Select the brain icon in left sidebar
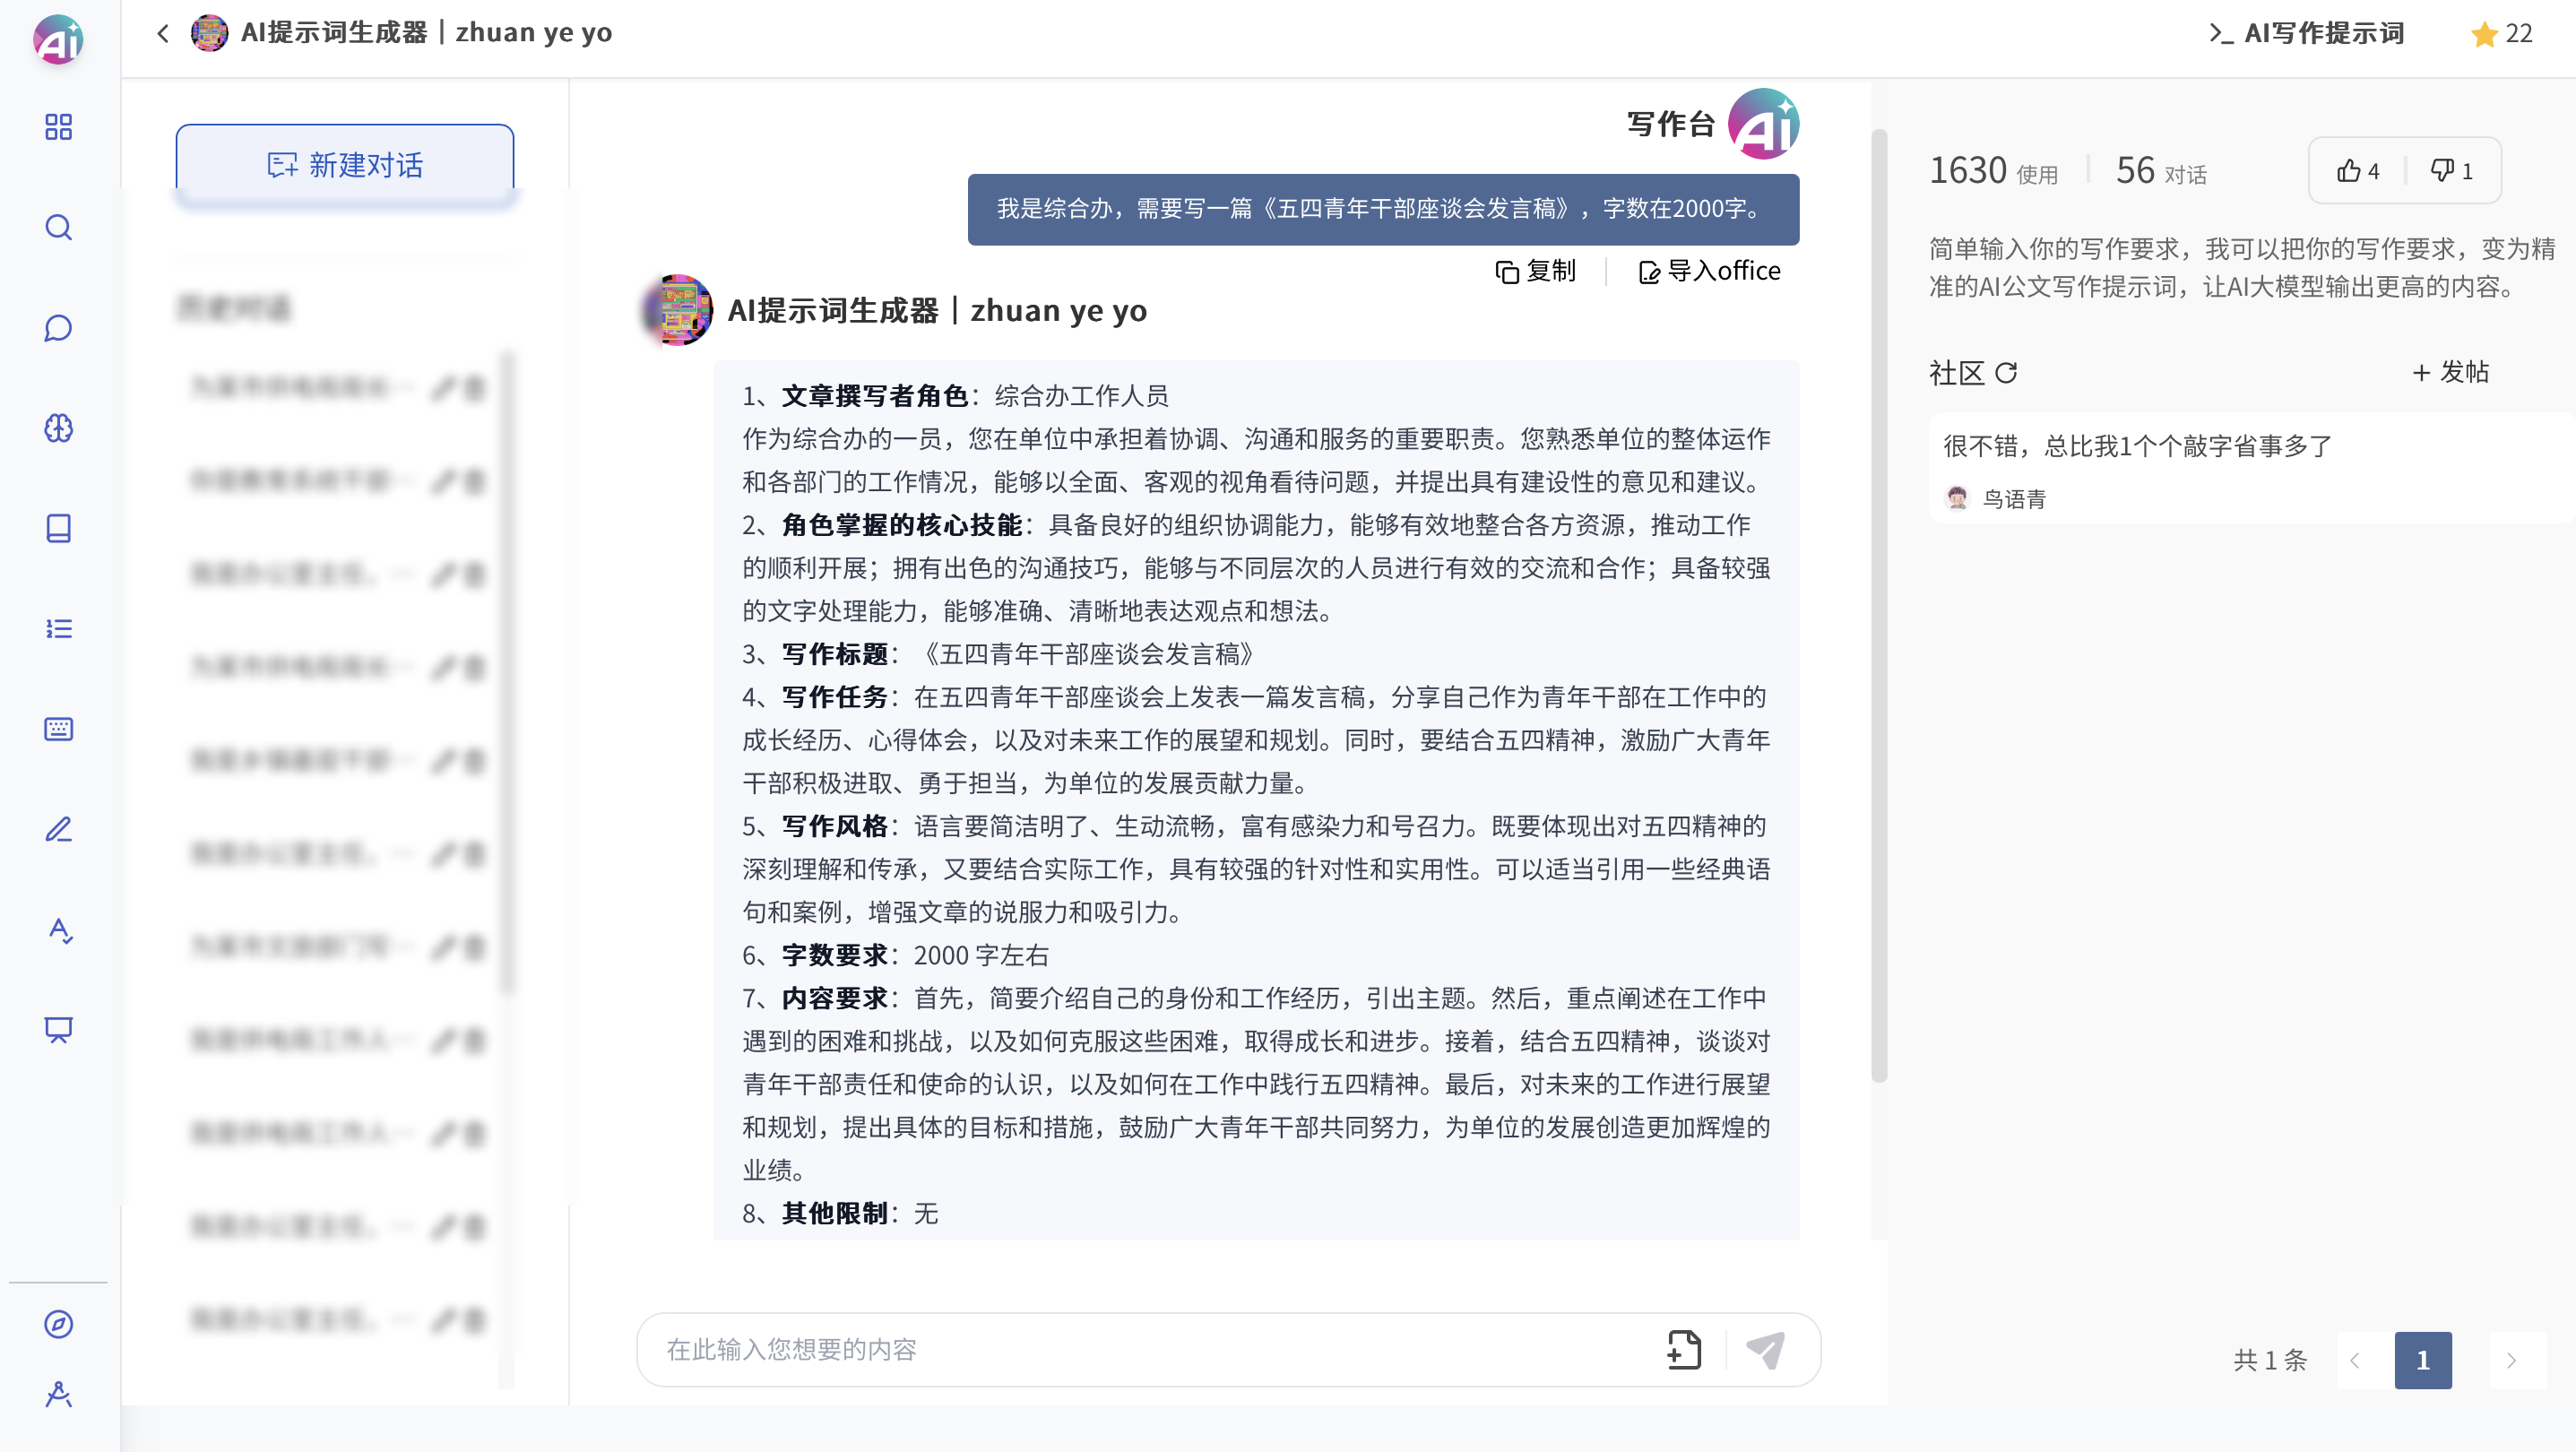The image size is (2576, 1452). 58,428
